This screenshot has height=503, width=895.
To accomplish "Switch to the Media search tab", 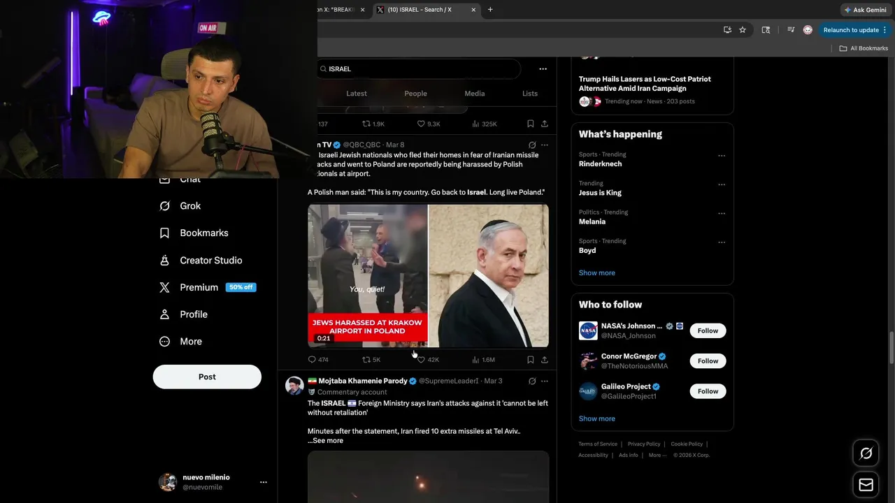I will [475, 94].
